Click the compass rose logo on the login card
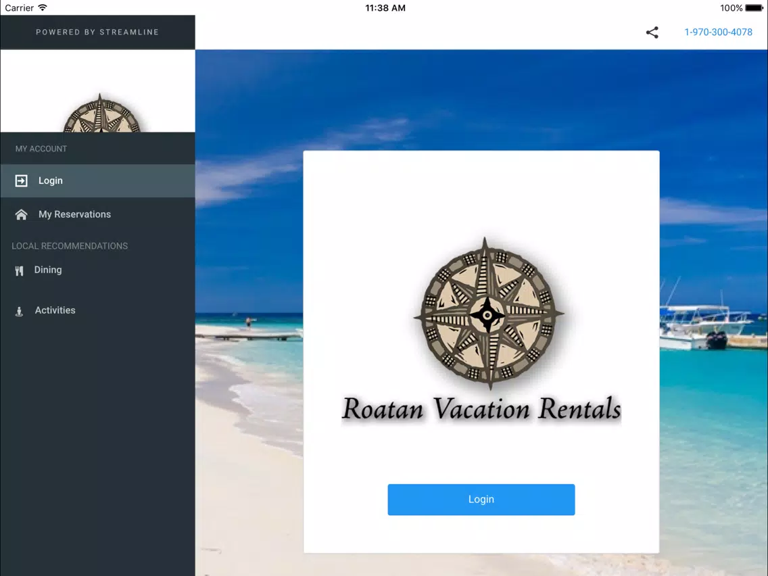 click(x=488, y=313)
